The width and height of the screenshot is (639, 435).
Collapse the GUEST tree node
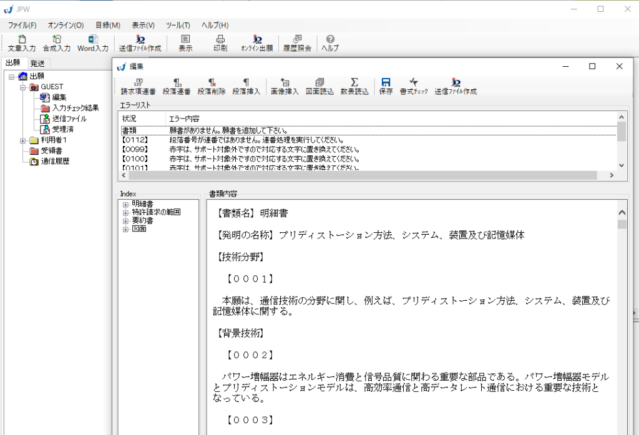coord(23,87)
